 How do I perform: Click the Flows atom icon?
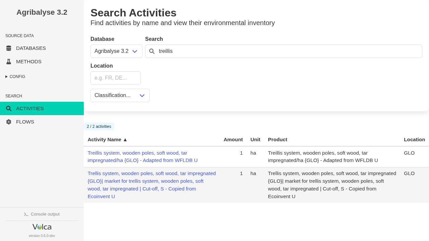tap(9, 122)
